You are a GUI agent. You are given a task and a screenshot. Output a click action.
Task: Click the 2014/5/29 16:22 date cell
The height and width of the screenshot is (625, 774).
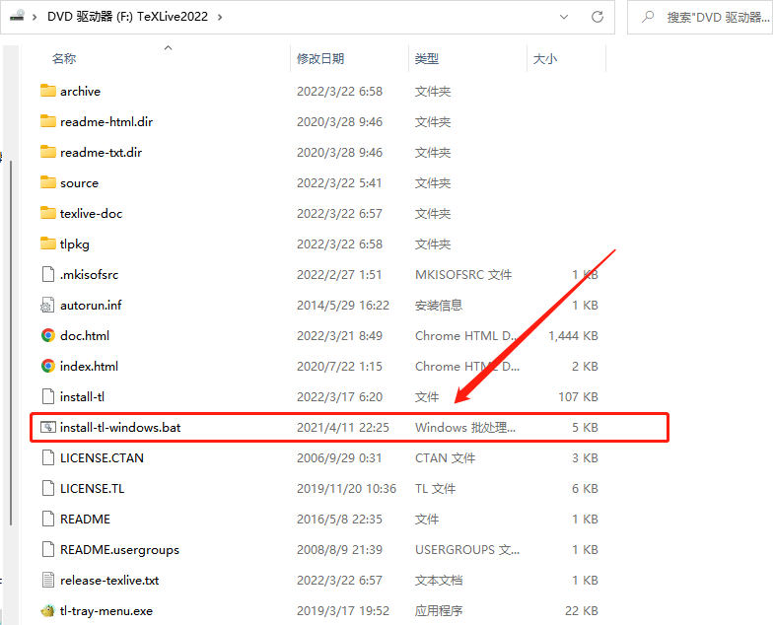pyautogui.click(x=342, y=306)
